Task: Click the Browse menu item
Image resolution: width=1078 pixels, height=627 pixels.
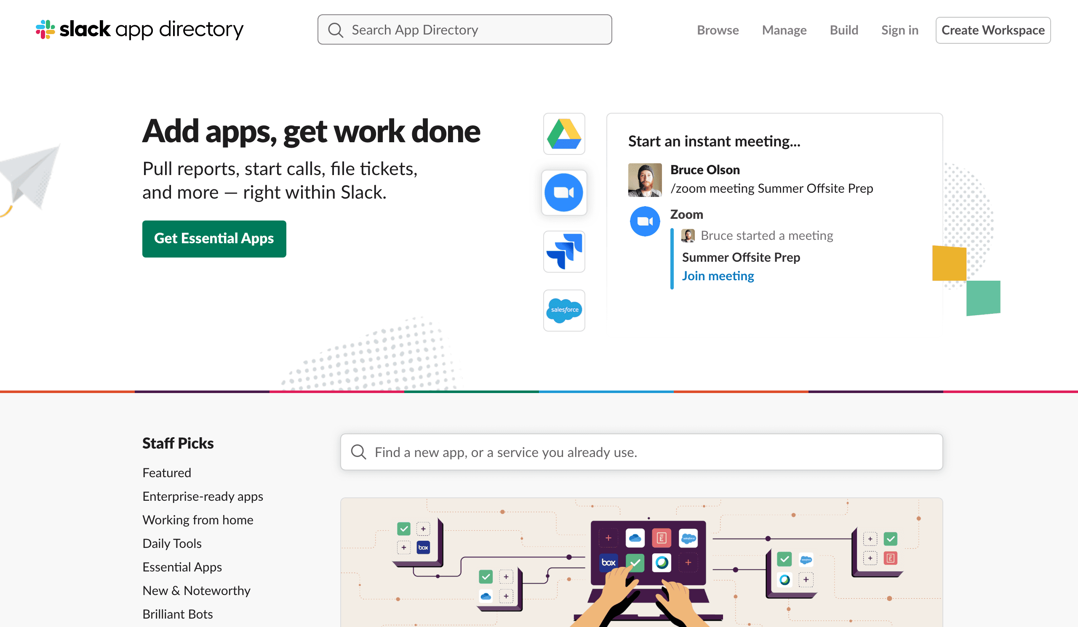Action: coord(718,30)
